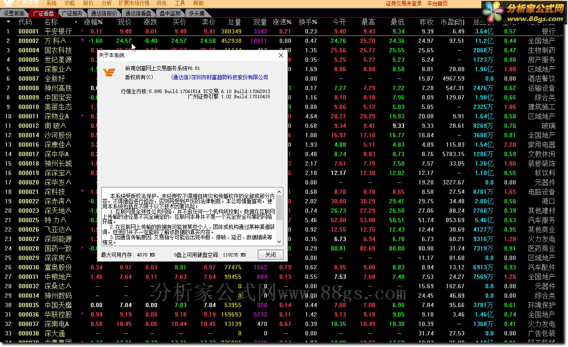Sort by the 涨速% column header

click(x=282, y=22)
